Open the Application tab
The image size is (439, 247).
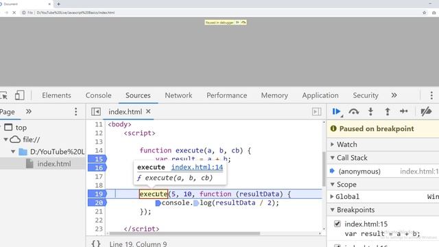tap(320, 95)
